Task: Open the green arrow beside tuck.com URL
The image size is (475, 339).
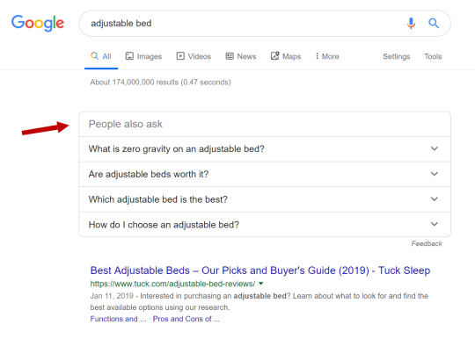Action: coord(261,284)
